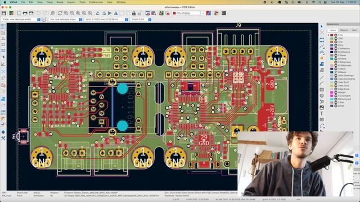Select the Add Text tool
360x202 pixels.
[322, 113]
